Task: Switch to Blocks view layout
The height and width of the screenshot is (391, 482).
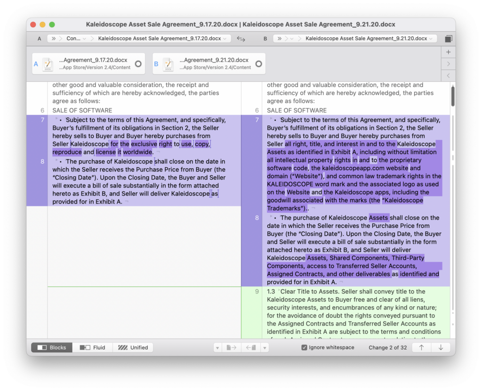Action: click(52, 348)
